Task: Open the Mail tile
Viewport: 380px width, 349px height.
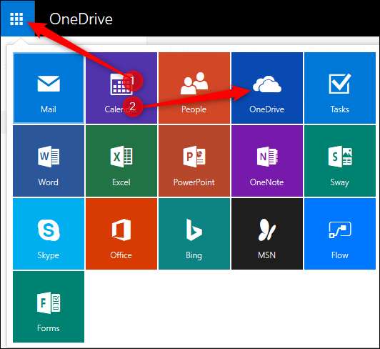Action: 49,88
